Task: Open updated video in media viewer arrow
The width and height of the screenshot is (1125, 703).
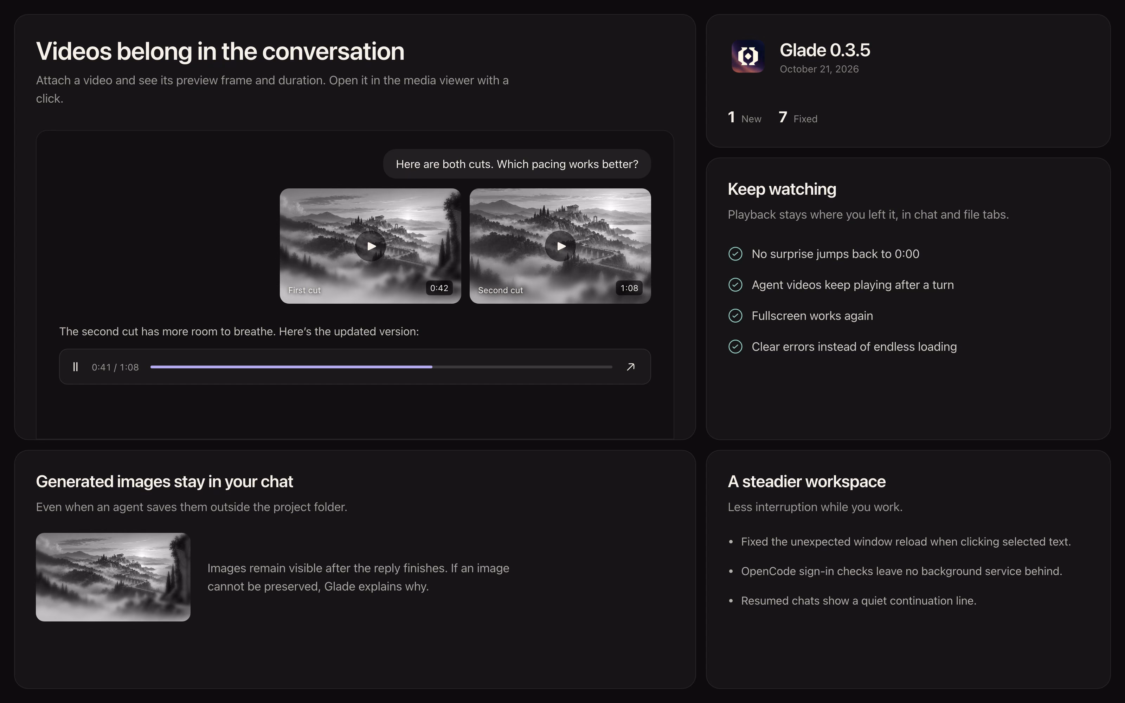Action: point(630,367)
